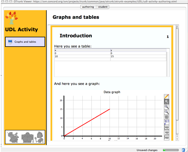The image size is (188, 152).
Task: Click the autumn tree logo
Action: pyautogui.click(x=12, y=18)
